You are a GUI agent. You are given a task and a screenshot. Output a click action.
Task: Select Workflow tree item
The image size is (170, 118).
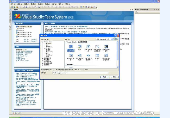49,55
